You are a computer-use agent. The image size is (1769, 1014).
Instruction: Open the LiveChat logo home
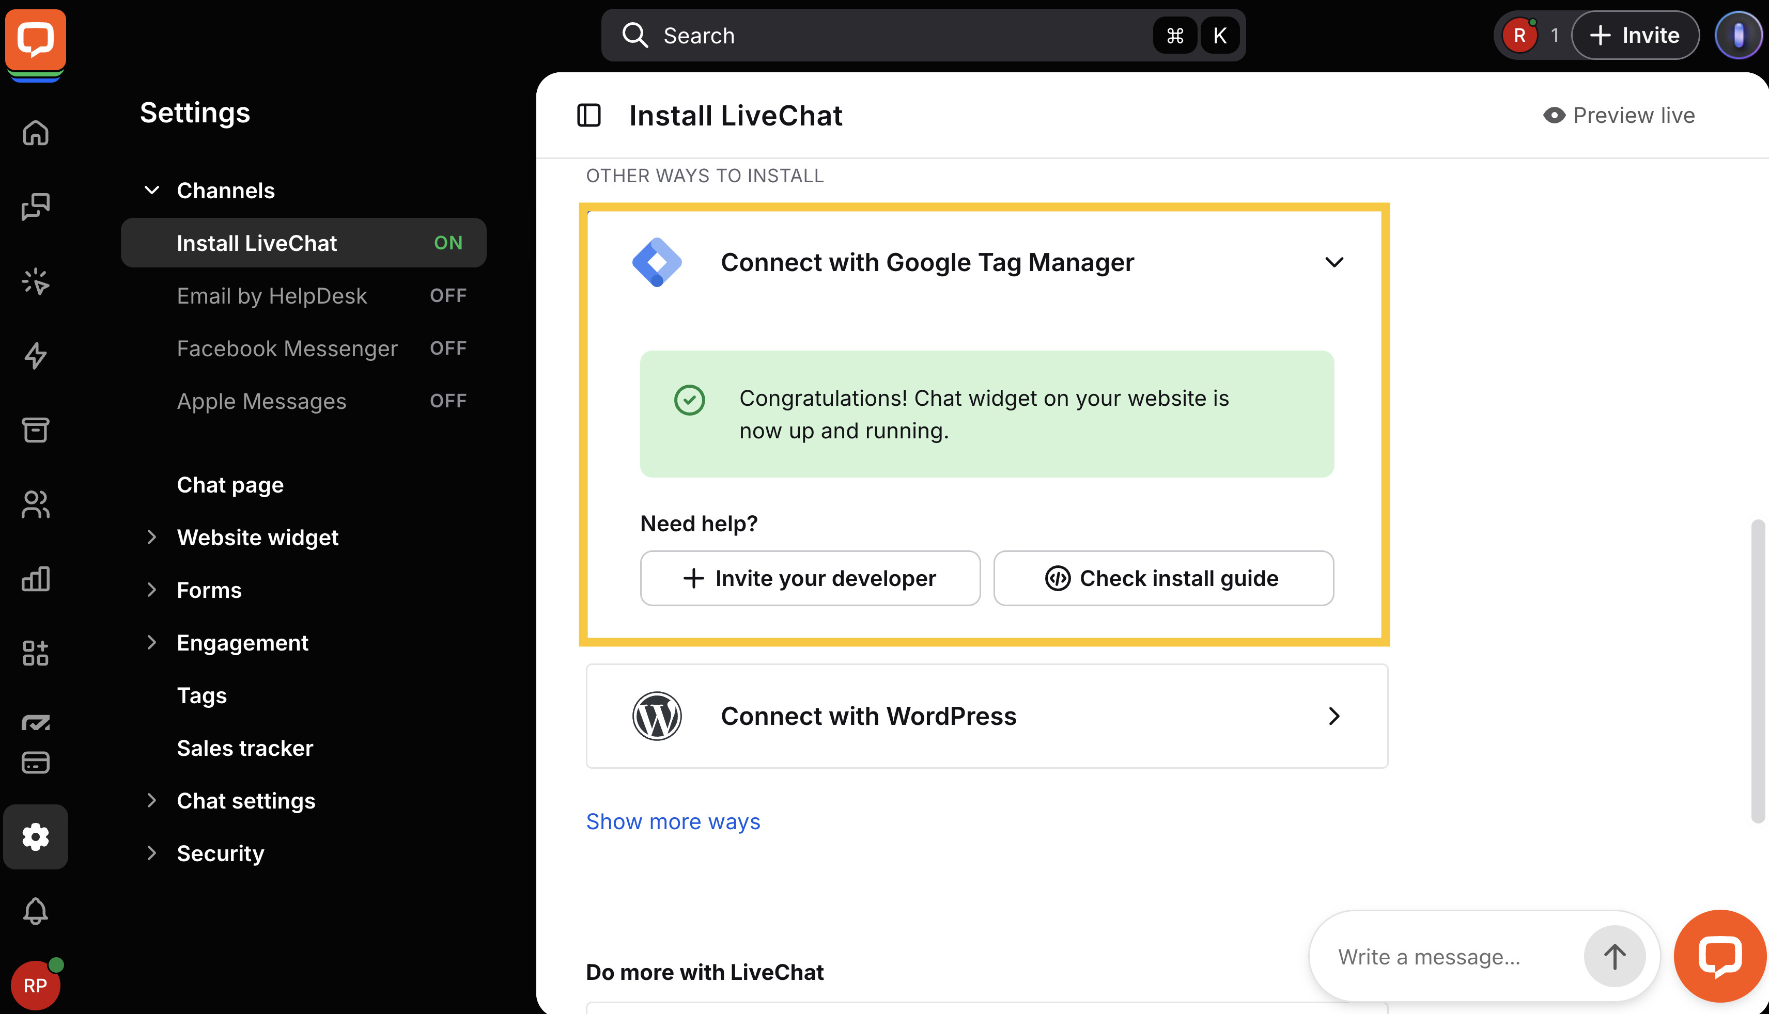pos(36,40)
